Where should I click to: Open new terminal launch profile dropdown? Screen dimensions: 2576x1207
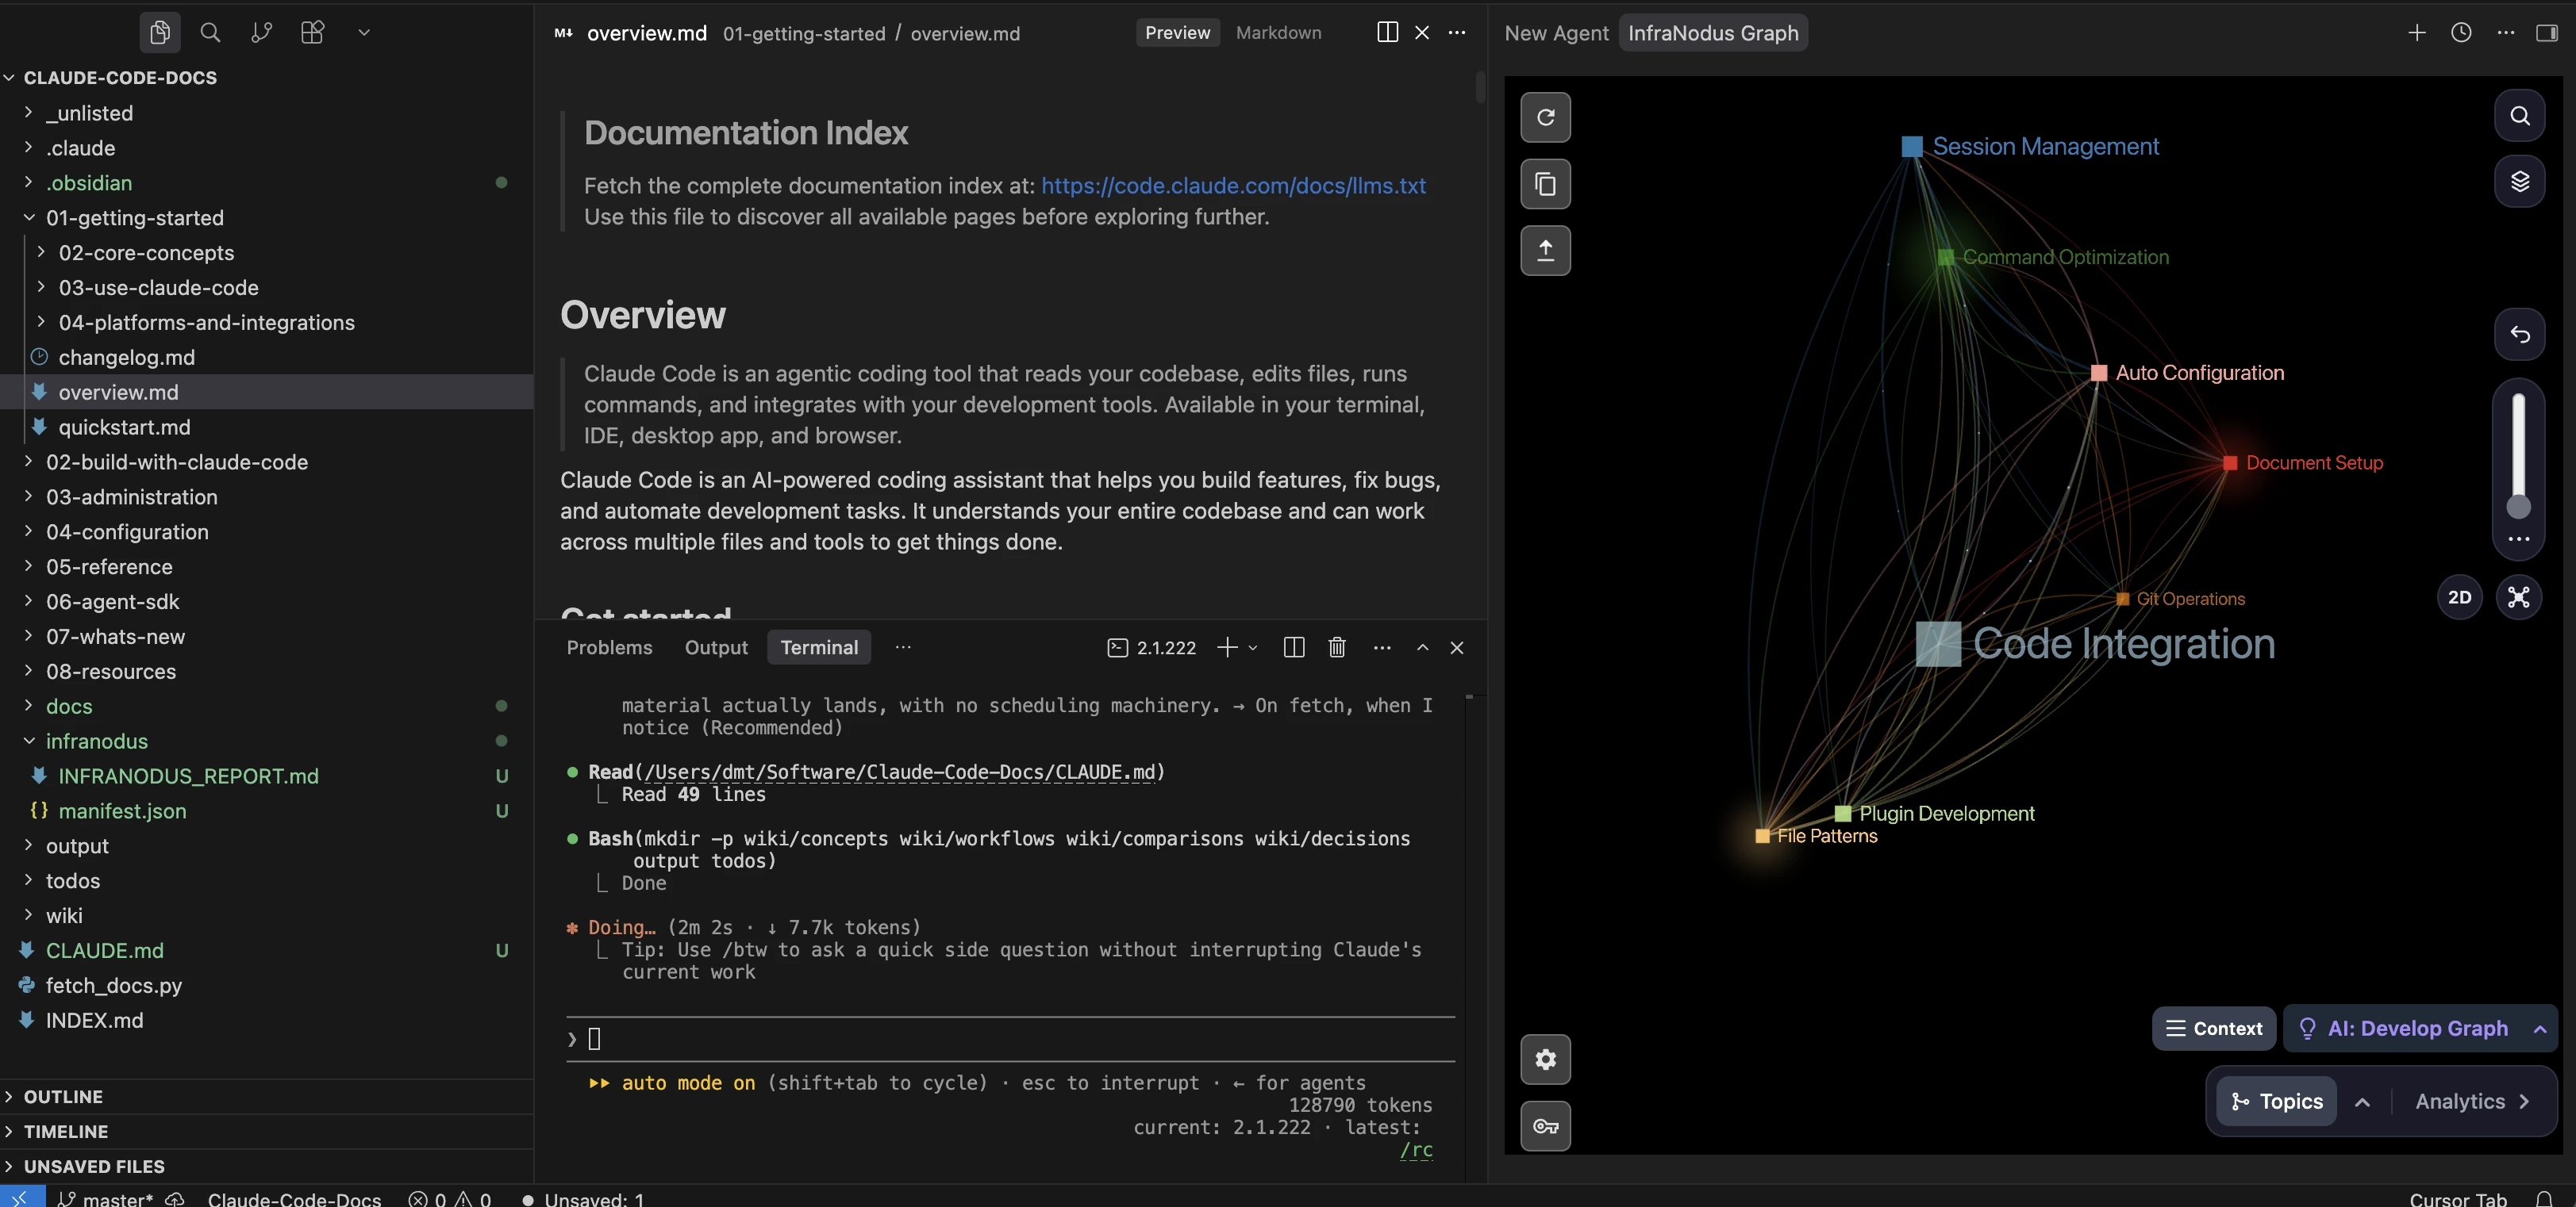pos(1252,647)
